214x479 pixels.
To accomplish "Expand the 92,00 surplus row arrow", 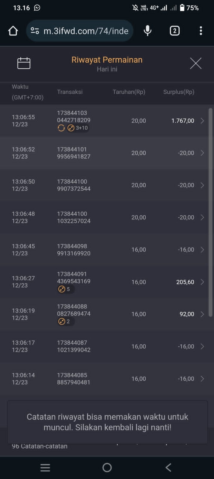I will pos(202,314).
